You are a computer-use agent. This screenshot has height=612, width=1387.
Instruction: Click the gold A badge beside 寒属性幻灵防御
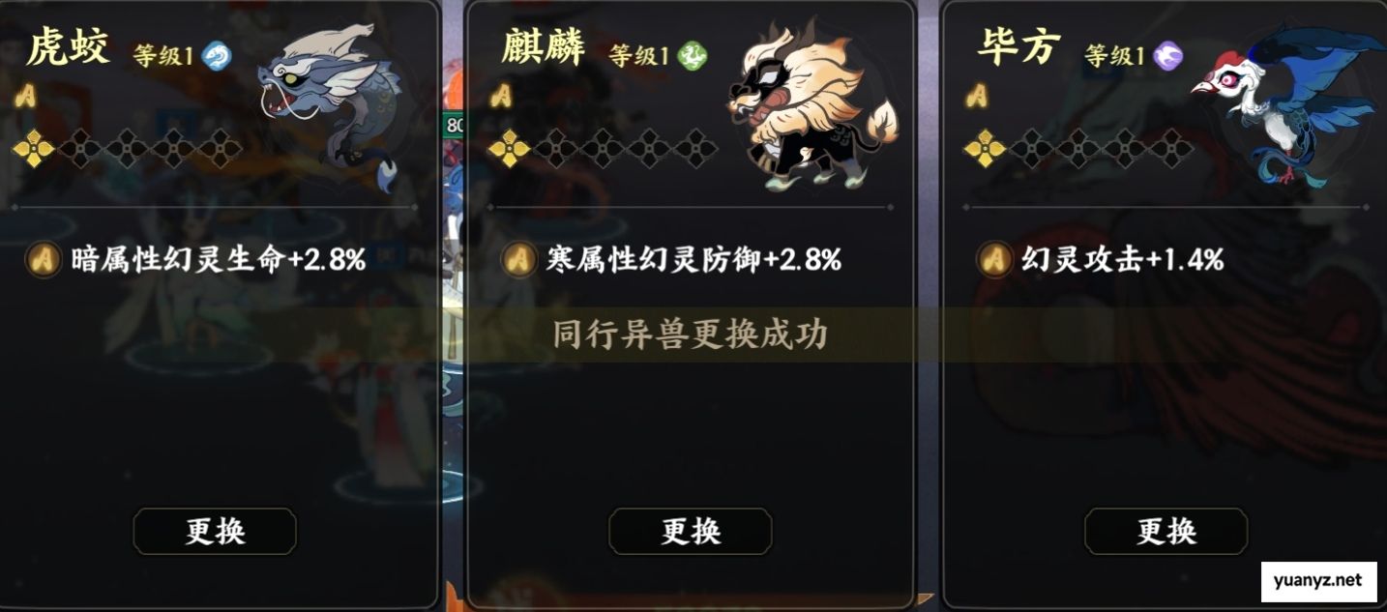pyautogui.click(x=519, y=259)
